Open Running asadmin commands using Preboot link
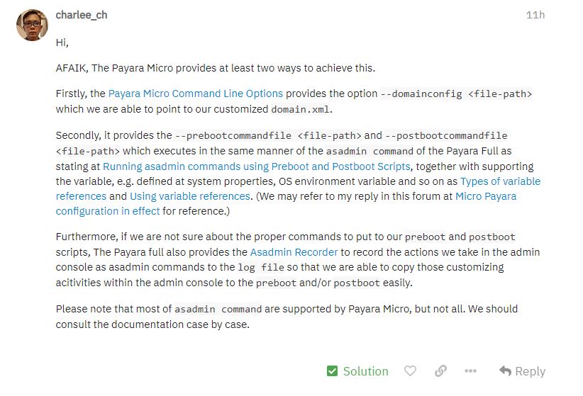Screen dimensions: 583x396 [x=256, y=166]
